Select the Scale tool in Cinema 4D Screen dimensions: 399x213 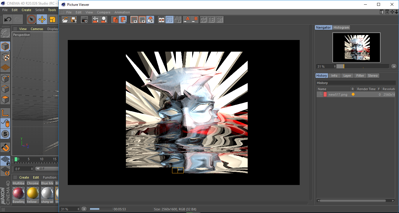point(53,20)
